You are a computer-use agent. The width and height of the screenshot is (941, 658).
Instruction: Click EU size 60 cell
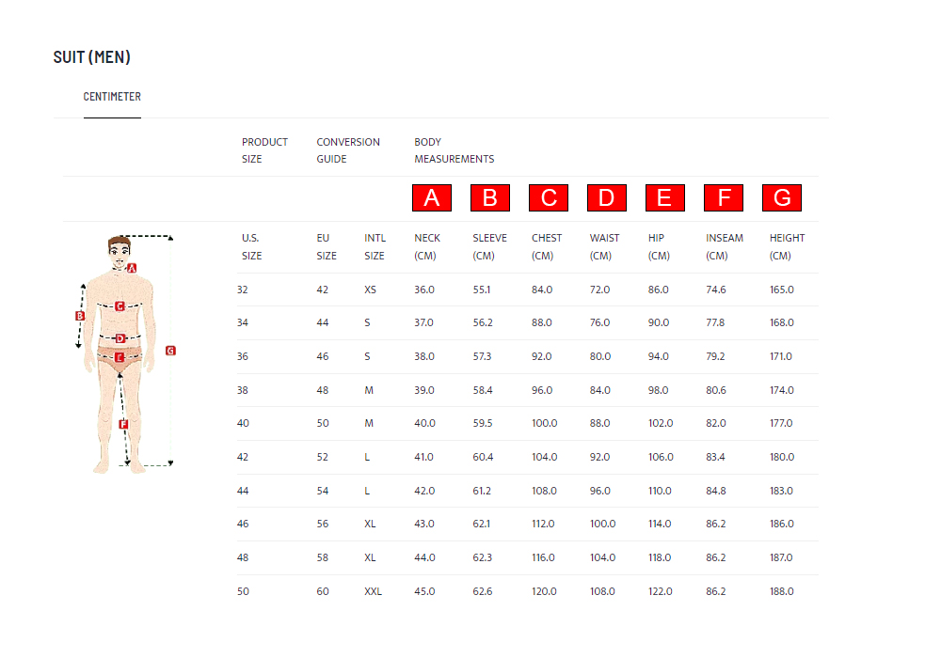click(x=323, y=591)
